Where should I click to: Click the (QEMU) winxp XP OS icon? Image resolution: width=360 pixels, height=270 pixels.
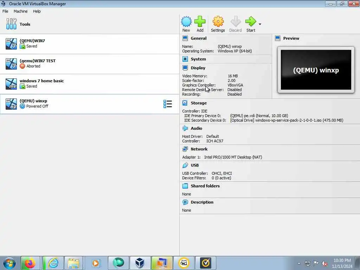coord(11,104)
